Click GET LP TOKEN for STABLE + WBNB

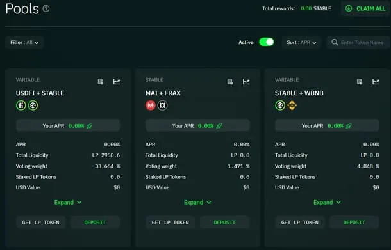click(300, 222)
